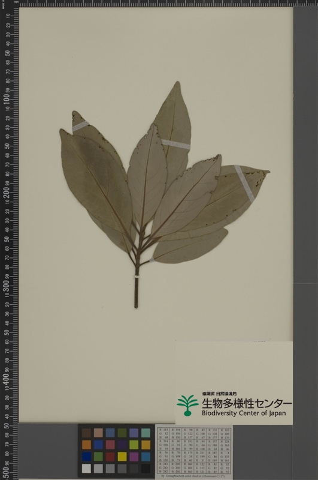Click the green tree logo icon
318x480 pixels.
pos(187,406)
